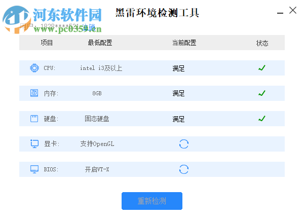Screen dimensions: 304x220
Task: Click the green checkmark in CPU row
Action: coord(262,68)
